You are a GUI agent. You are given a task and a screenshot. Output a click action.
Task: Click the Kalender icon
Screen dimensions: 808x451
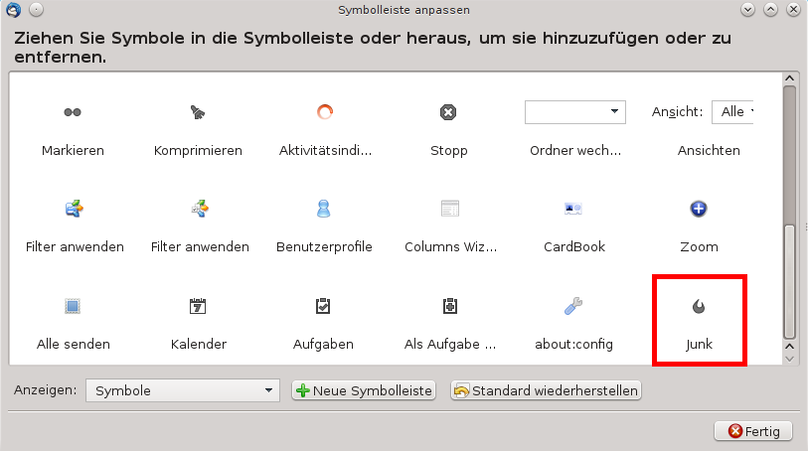198,306
